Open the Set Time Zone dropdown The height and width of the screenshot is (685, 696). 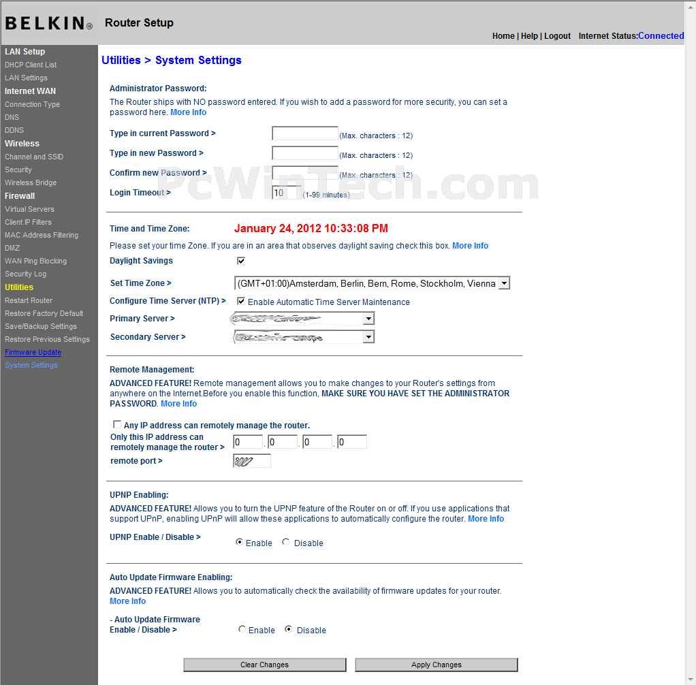click(372, 283)
